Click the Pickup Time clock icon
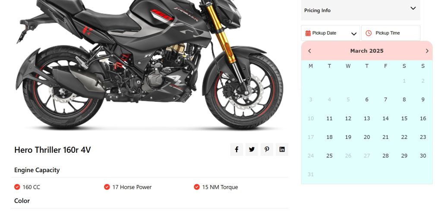 369,33
